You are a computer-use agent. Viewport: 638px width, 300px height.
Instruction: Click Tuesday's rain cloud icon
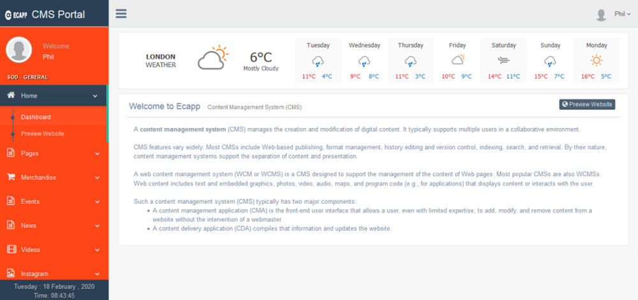[318, 61]
